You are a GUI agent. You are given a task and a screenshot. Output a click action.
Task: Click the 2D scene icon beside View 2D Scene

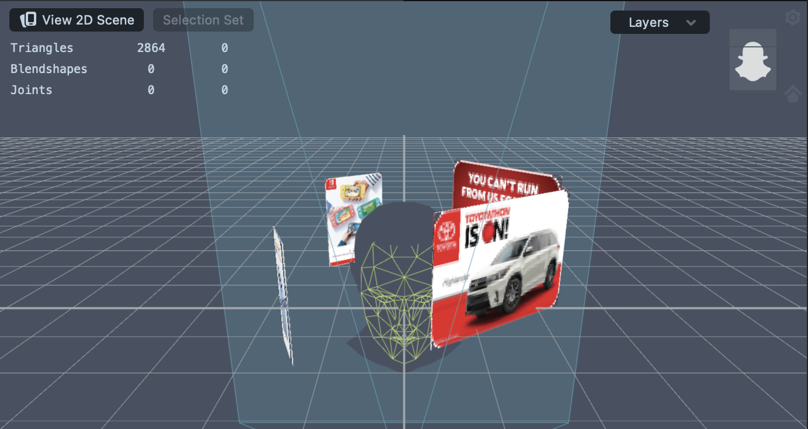(28, 20)
